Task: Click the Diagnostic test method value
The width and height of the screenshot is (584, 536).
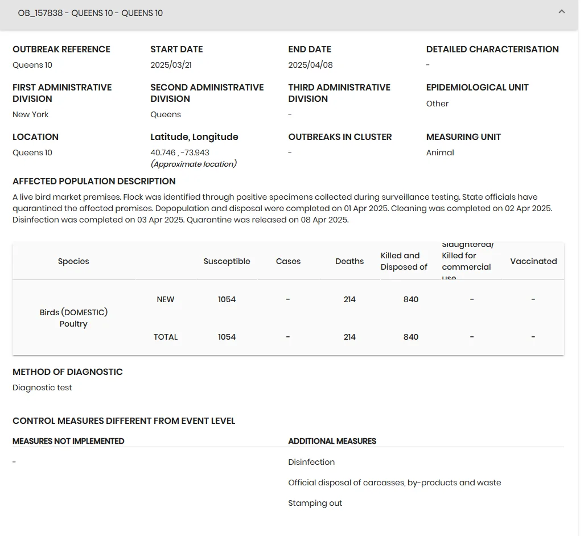Action: pos(42,387)
